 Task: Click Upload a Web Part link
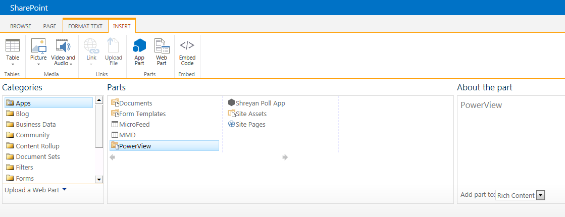(32, 190)
